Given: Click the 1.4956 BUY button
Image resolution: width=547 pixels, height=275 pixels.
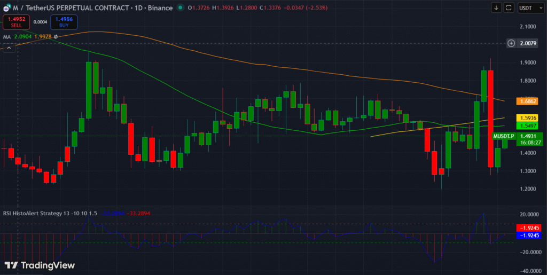Looking at the screenshot, I should click(64, 22).
